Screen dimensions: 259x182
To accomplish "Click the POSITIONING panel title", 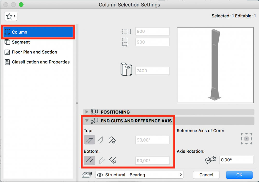I will pyautogui.click(x=115, y=112).
